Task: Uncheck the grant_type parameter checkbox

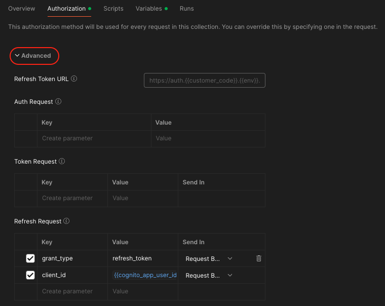Action: (30, 258)
